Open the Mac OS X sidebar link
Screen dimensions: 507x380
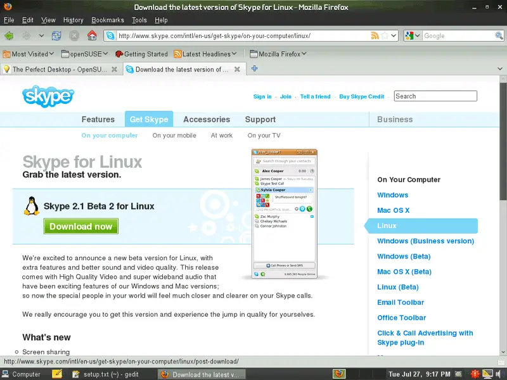(393, 210)
